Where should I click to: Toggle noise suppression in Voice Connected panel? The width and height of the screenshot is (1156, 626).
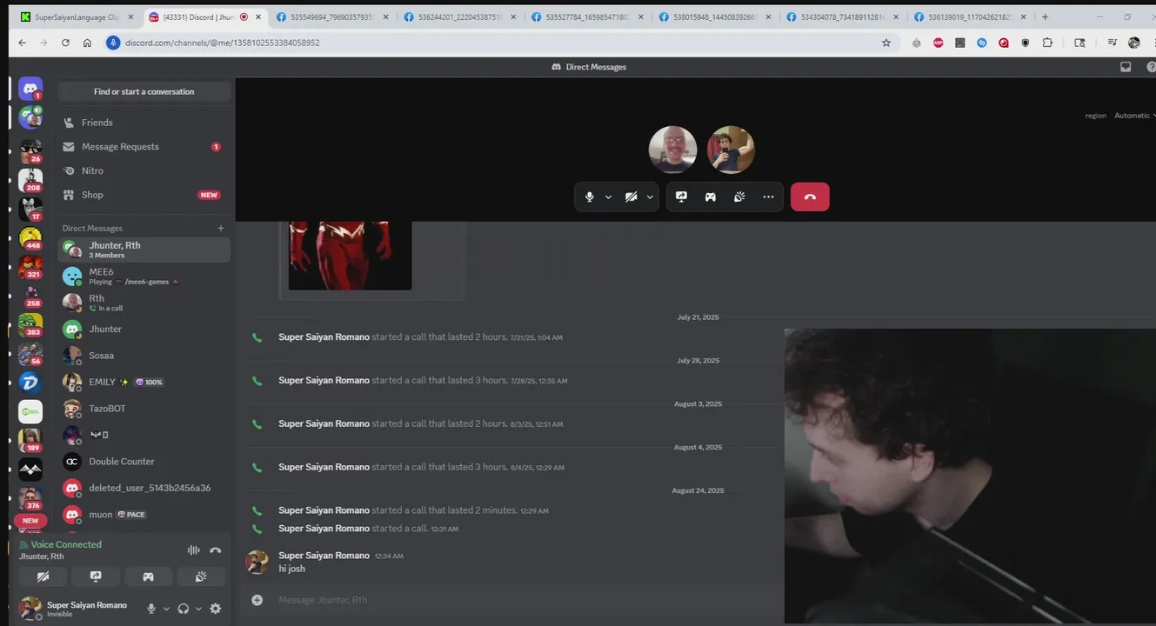click(193, 549)
